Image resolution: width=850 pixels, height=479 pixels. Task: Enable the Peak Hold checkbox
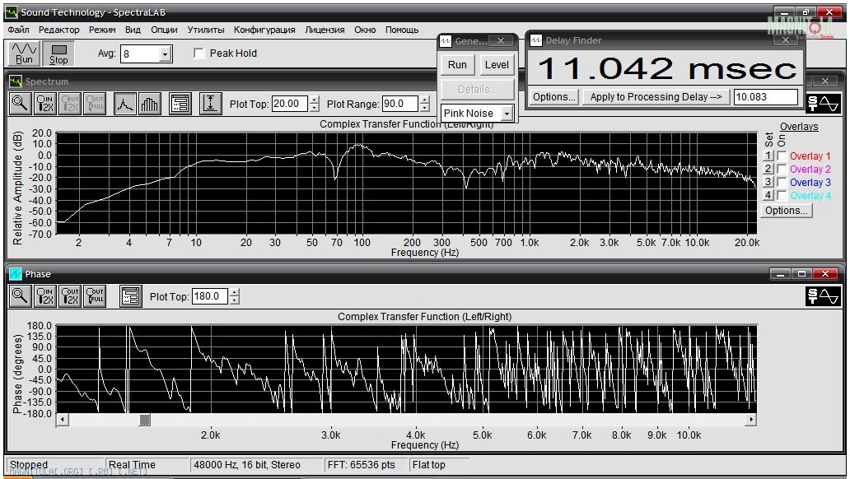(199, 53)
